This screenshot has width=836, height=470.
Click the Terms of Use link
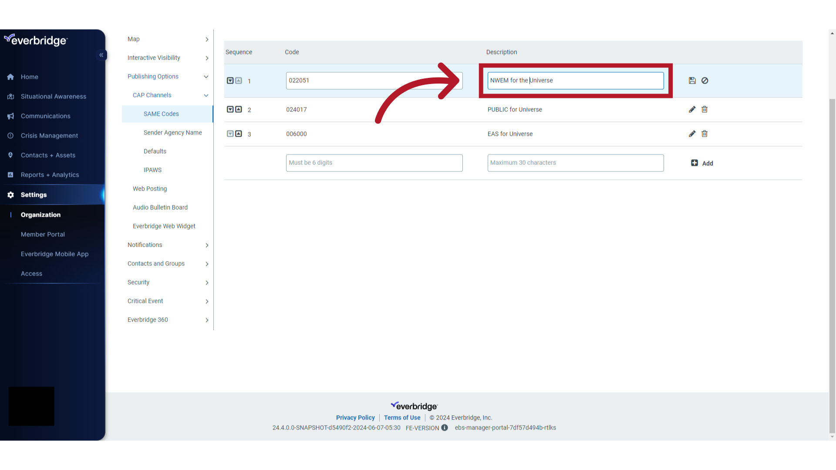pos(402,417)
